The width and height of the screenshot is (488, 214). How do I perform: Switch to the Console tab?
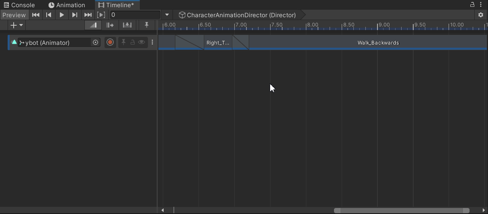(19, 5)
